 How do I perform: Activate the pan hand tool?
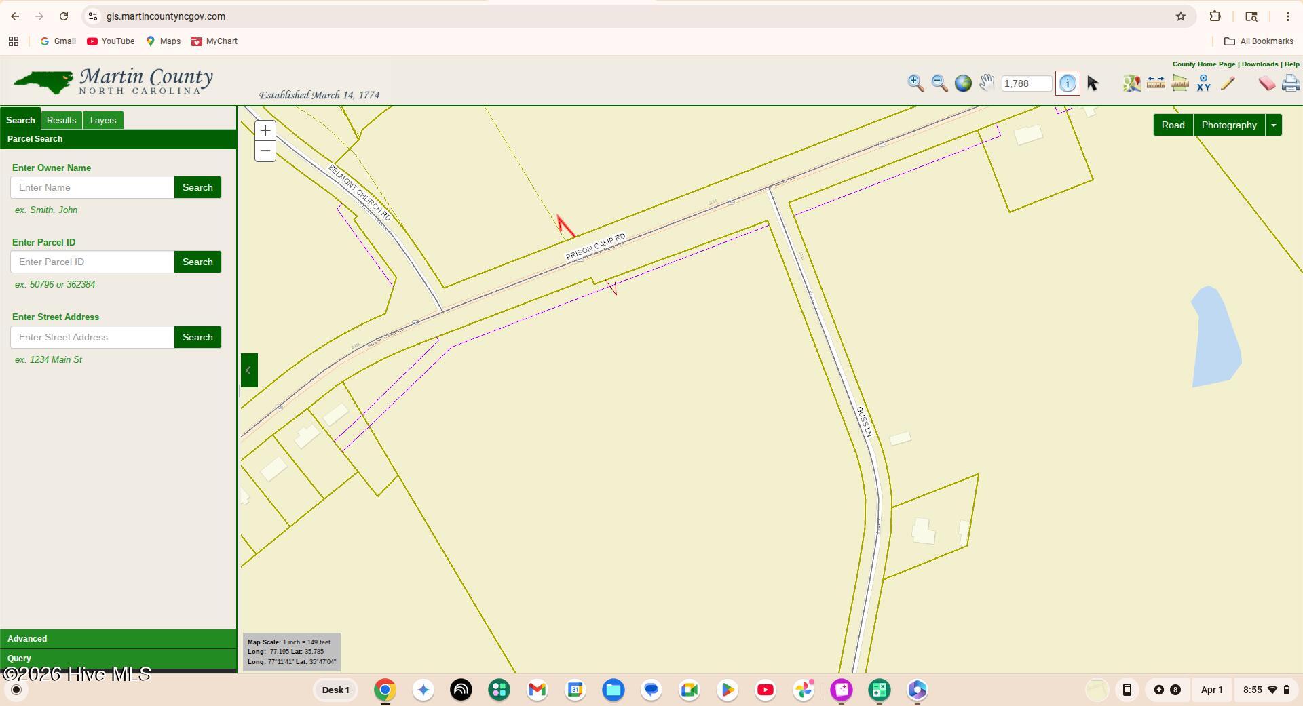[987, 83]
